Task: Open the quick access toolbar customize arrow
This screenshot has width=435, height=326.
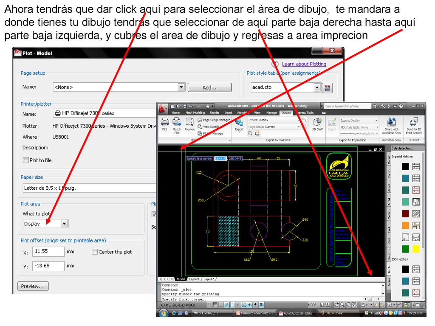Action: 212,106
